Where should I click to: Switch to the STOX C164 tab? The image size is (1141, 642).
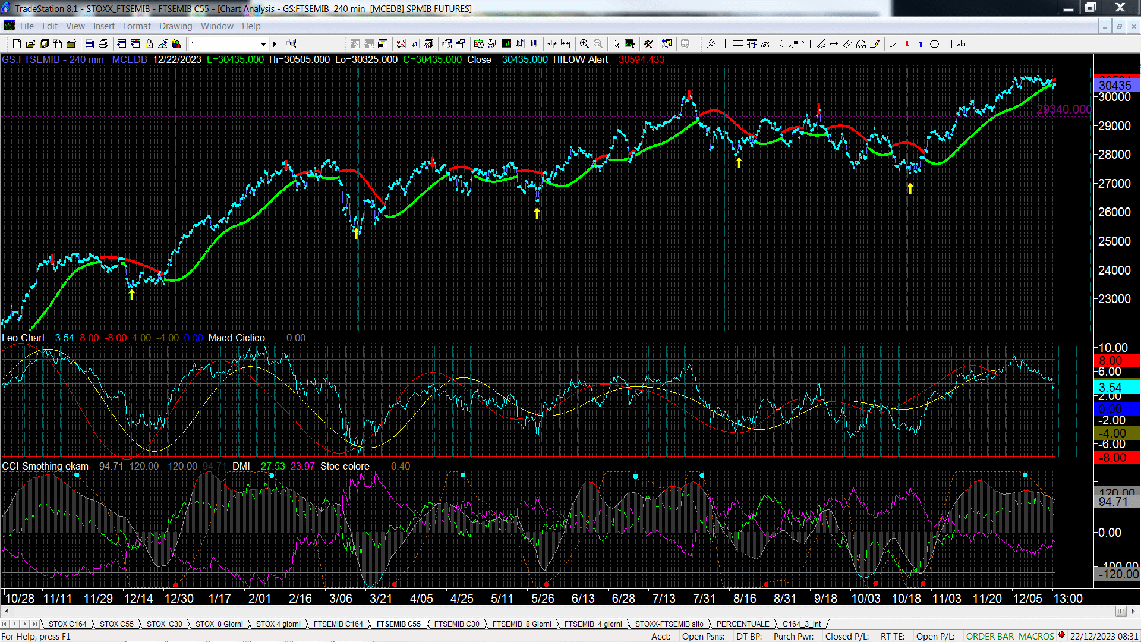tap(67, 624)
